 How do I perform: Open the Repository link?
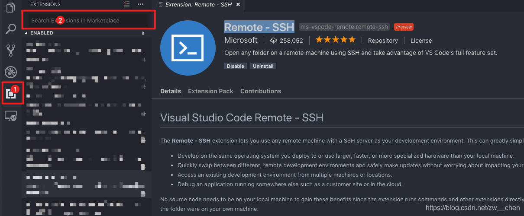pyautogui.click(x=383, y=41)
